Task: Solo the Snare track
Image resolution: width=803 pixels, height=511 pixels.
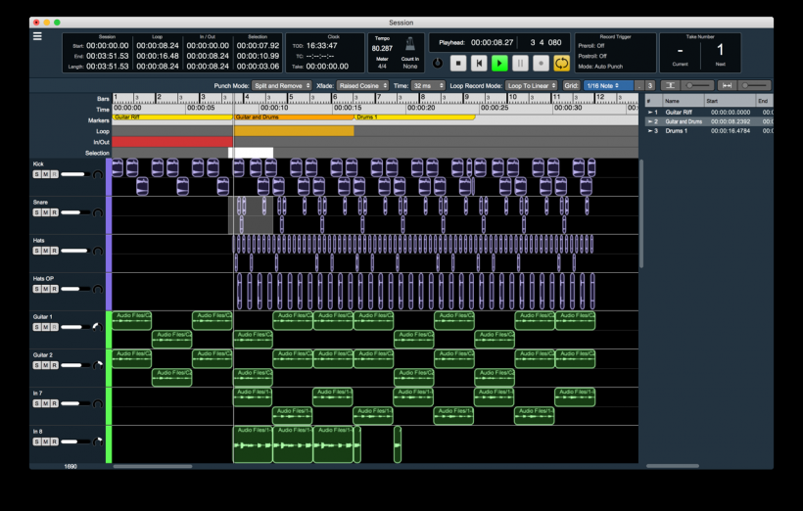Action: click(36, 212)
